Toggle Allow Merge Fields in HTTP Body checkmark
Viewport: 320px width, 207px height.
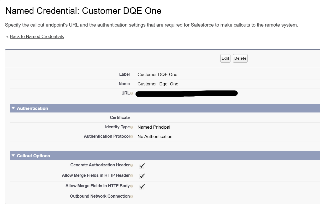click(142, 186)
